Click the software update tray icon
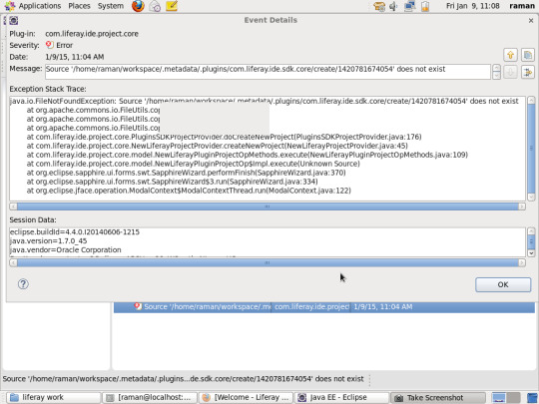 tap(379, 6)
